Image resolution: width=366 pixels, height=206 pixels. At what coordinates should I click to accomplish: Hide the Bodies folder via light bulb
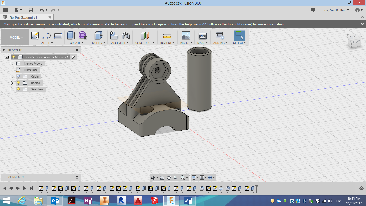(x=18, y=83)
